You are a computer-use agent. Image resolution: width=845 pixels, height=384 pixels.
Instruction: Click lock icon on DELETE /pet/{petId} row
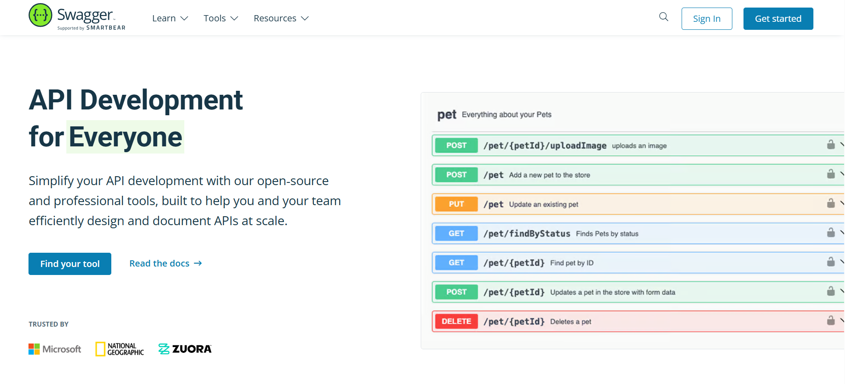tap(830, 320)
